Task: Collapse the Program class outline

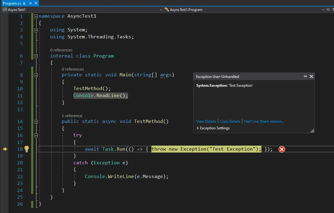Action: (x=36, y=56)
